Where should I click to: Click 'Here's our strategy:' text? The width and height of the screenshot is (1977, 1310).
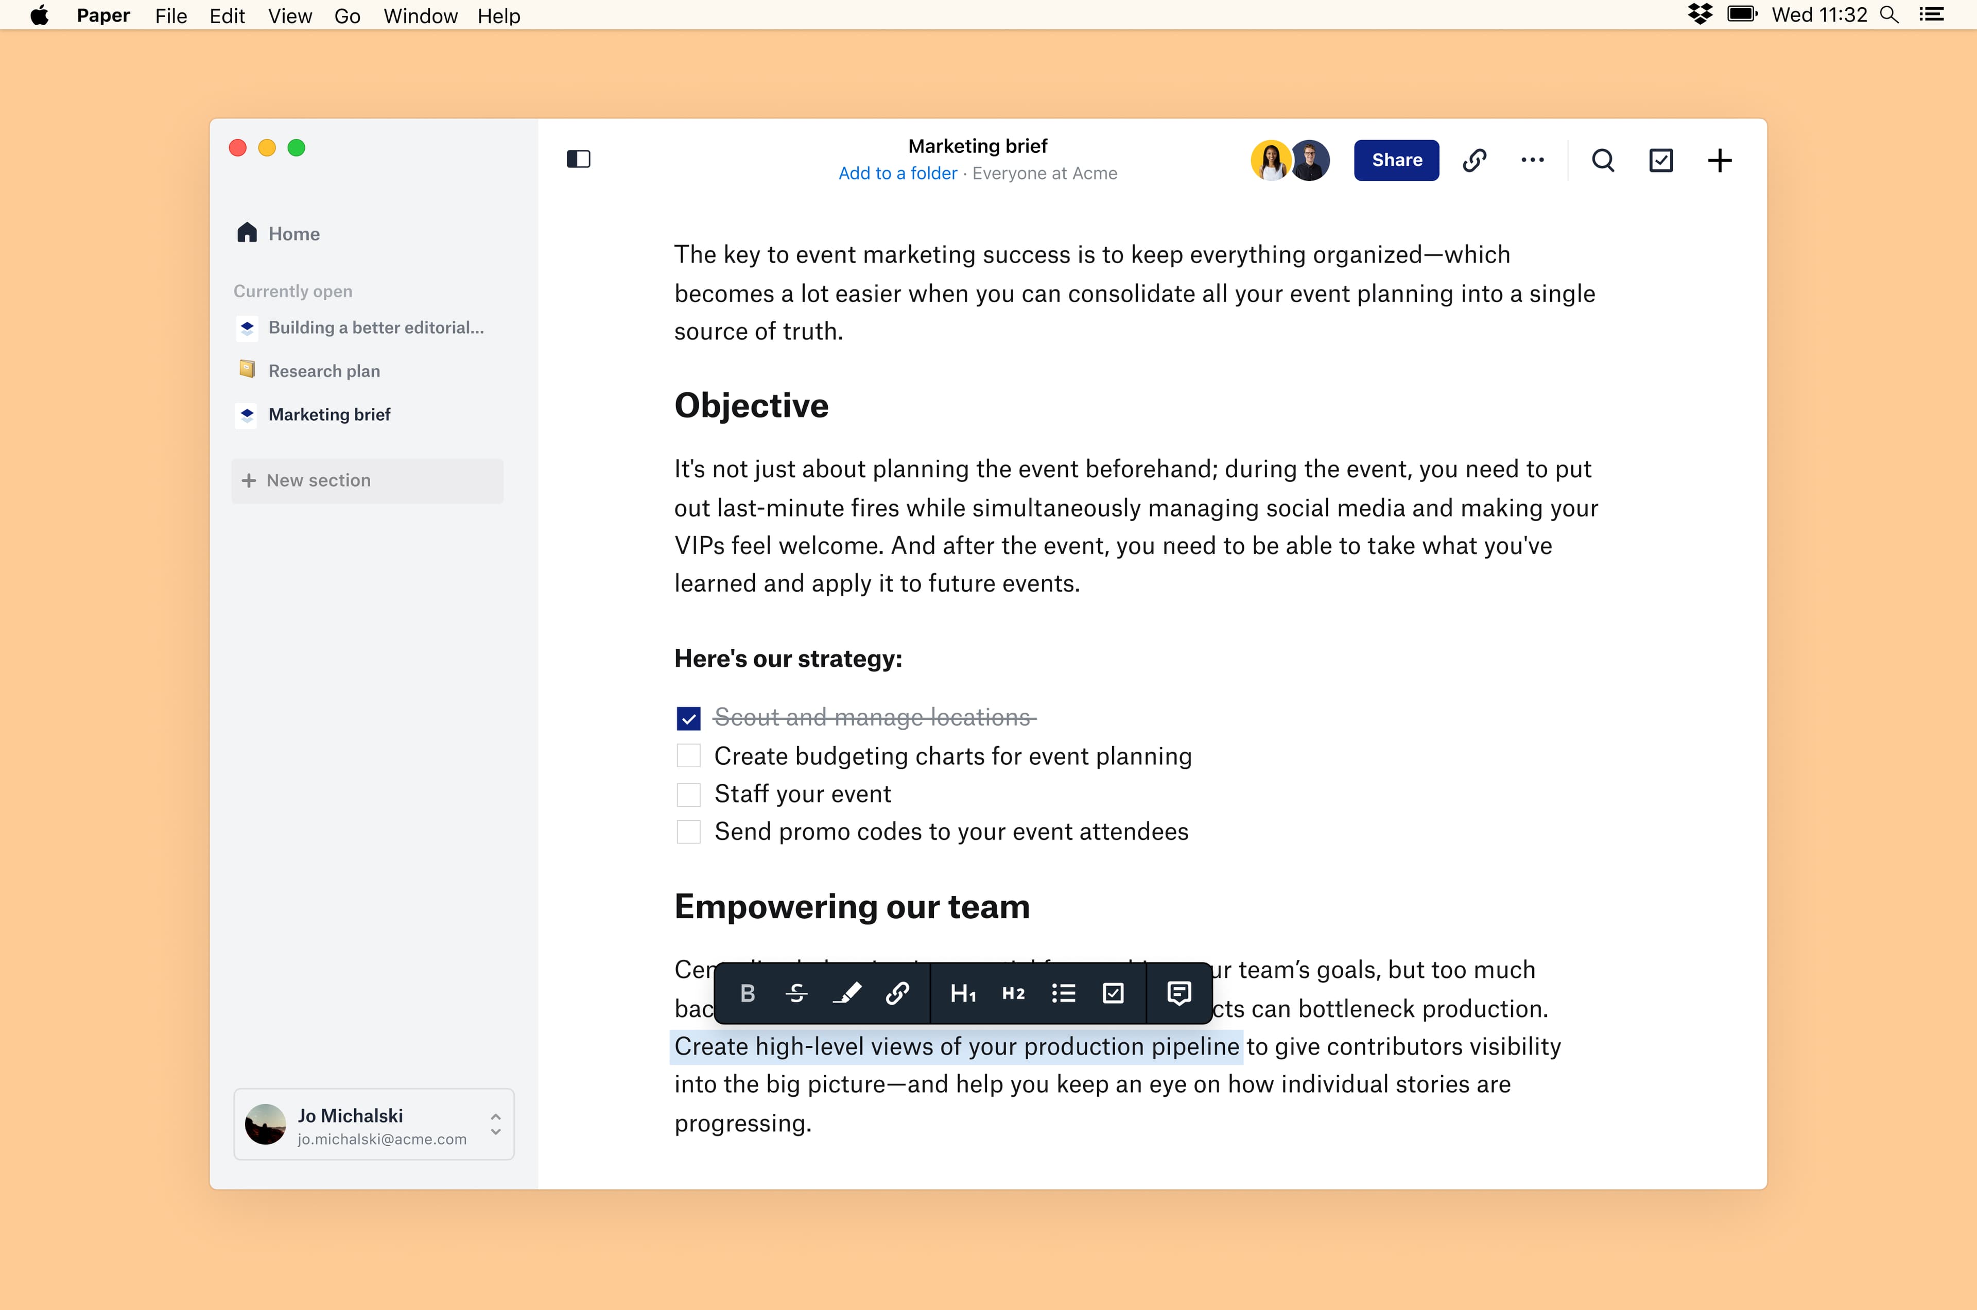[x=788, y=658]
